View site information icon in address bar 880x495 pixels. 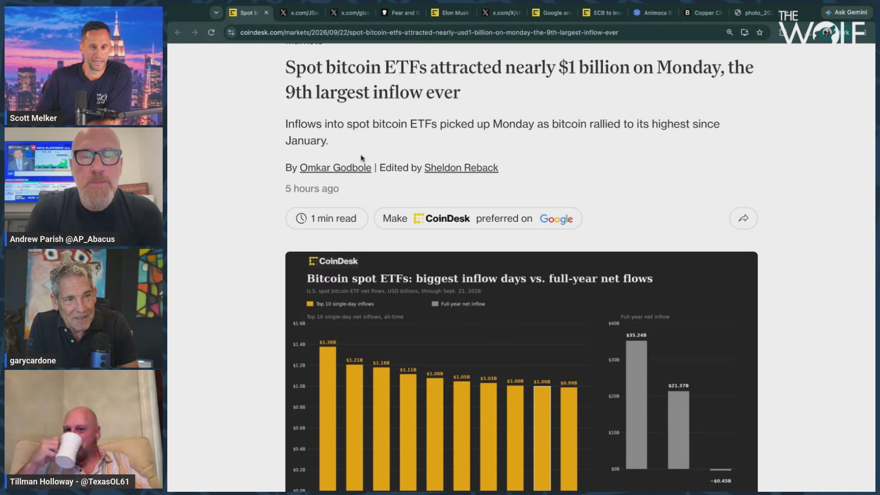tap(231, 33)
